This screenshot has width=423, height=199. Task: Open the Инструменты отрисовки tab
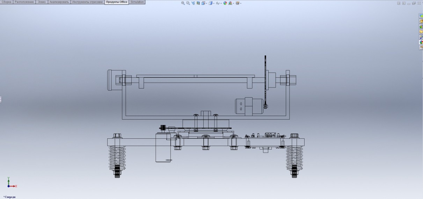(x=88, y=2)
